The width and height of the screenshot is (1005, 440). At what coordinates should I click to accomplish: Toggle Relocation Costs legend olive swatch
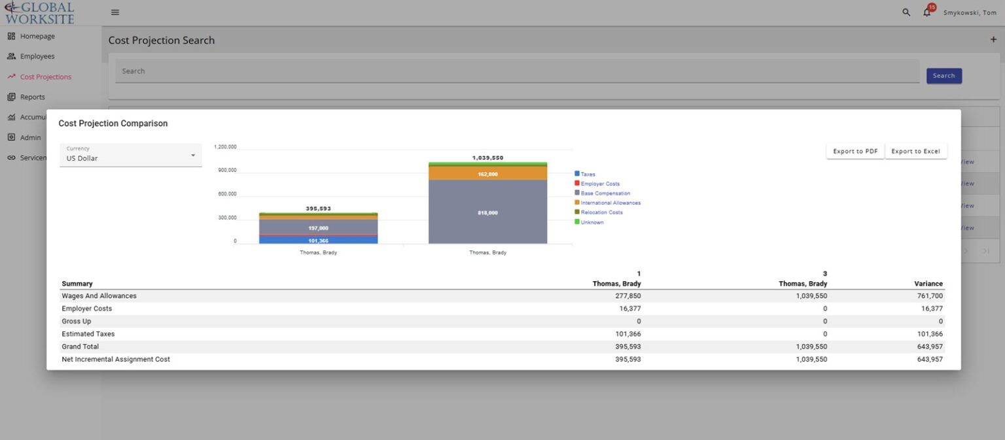[x=577, y=212]
